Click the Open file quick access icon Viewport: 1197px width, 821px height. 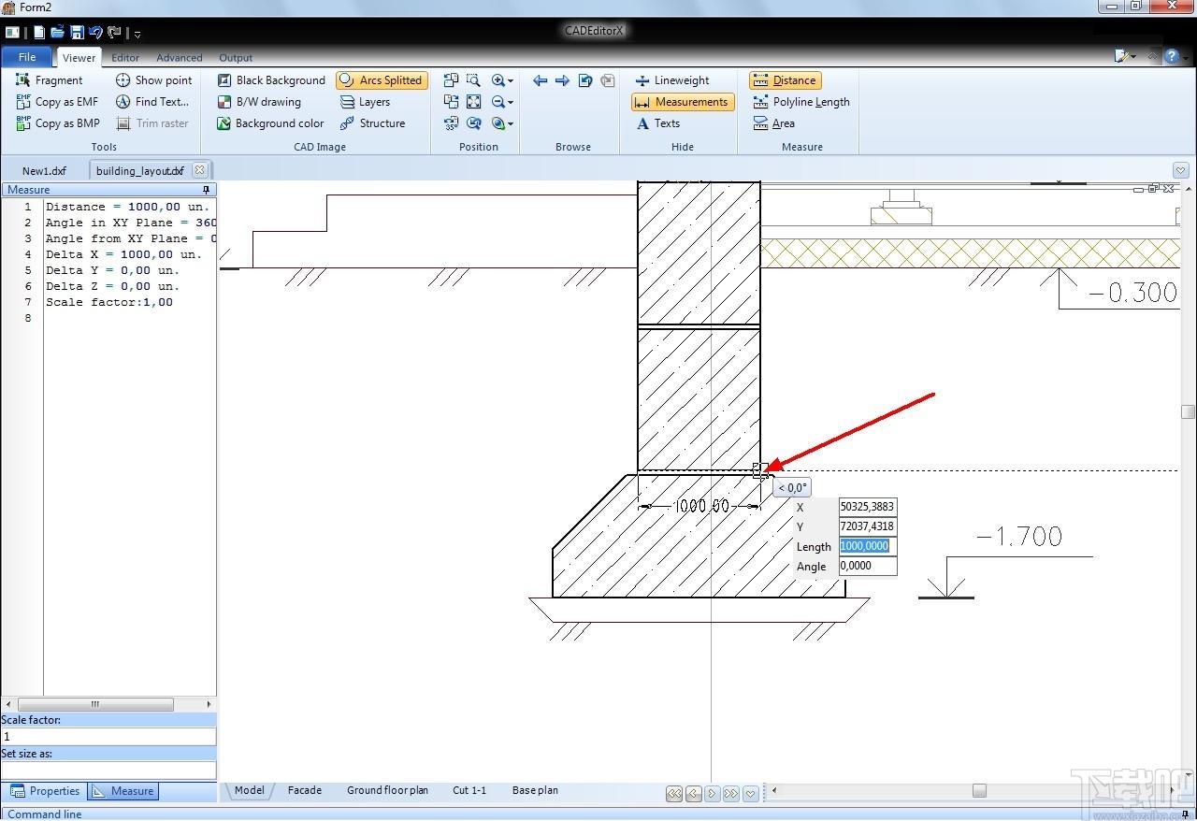click(x=57, y=33)
